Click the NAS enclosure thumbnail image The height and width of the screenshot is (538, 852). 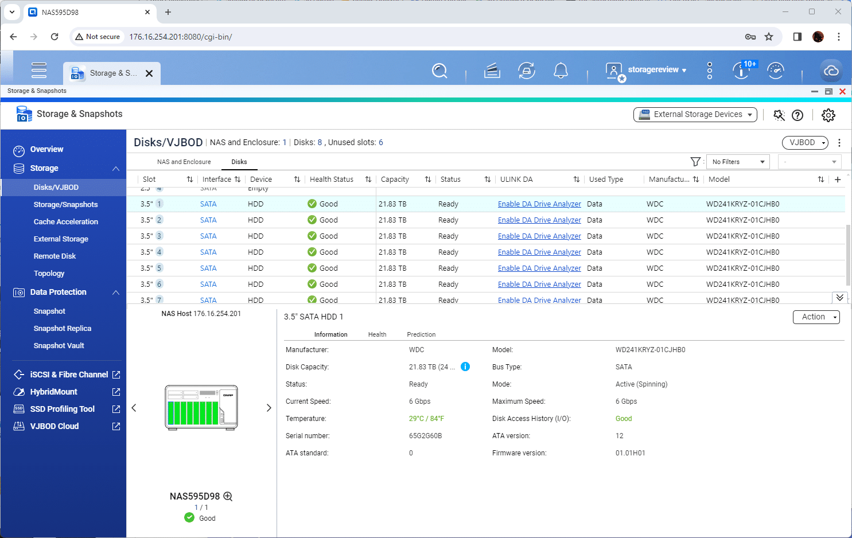pyautogui.click(x=201, y=408)
